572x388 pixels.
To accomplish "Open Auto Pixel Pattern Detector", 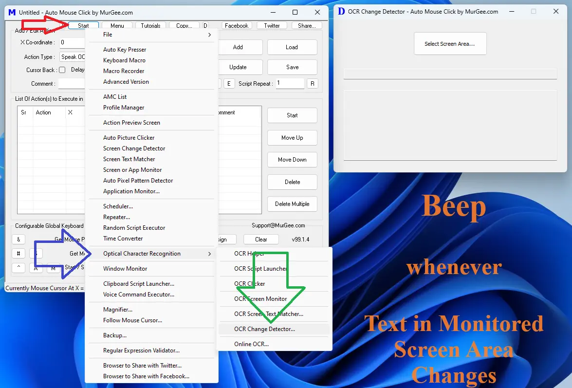I will [151, 181].
